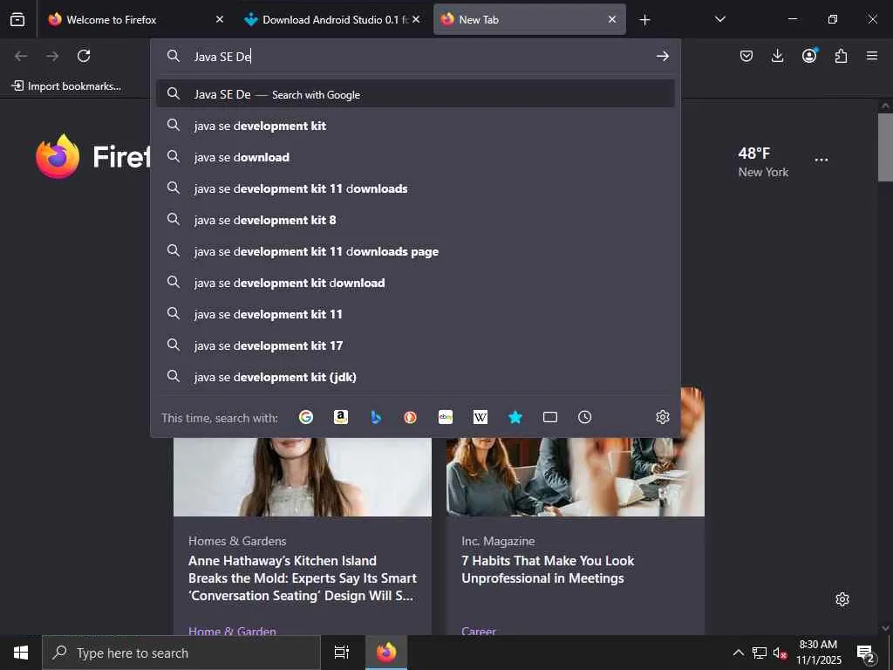Open the notification center icon

866,653
